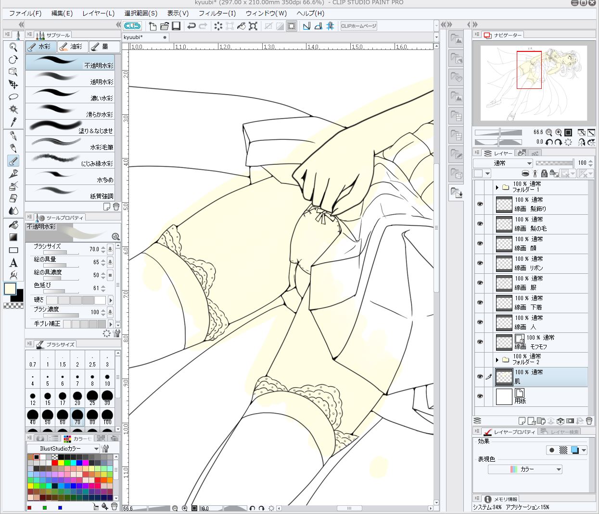Switch to the 油彩 sub tool tab
This screenshot has height=514, width=599.
pos(72,47)
